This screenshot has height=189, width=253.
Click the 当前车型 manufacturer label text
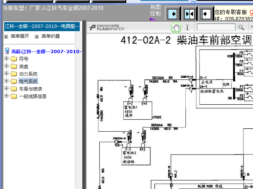53,8
